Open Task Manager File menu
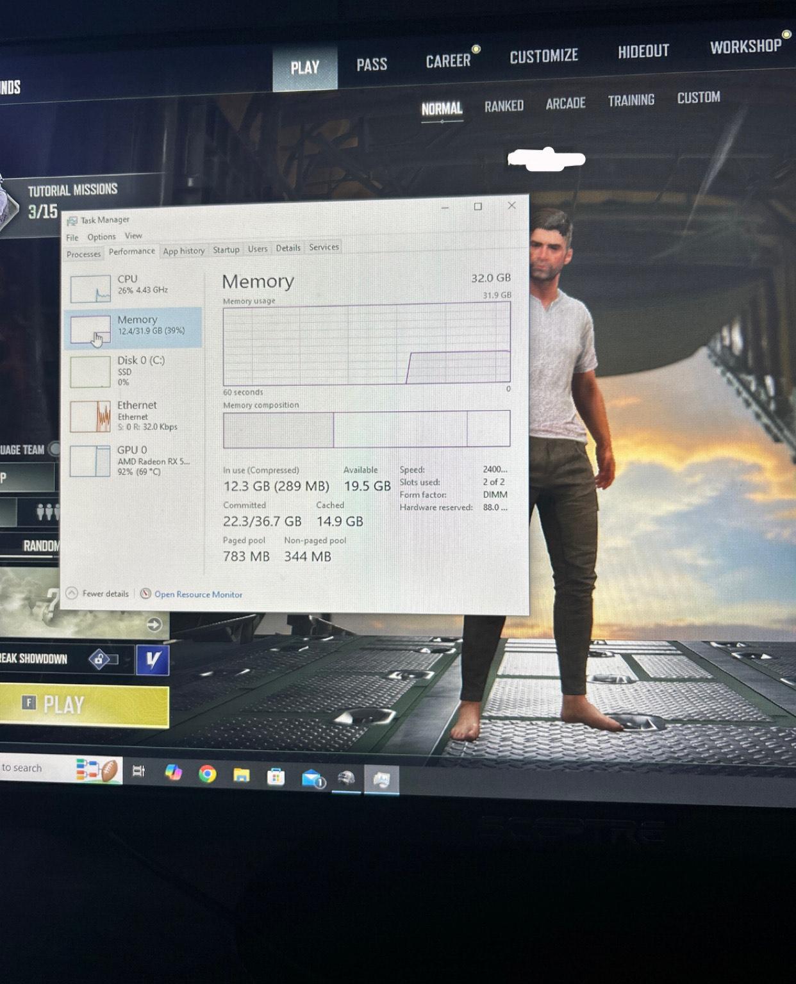796x984 pixels. click(72, 238)
